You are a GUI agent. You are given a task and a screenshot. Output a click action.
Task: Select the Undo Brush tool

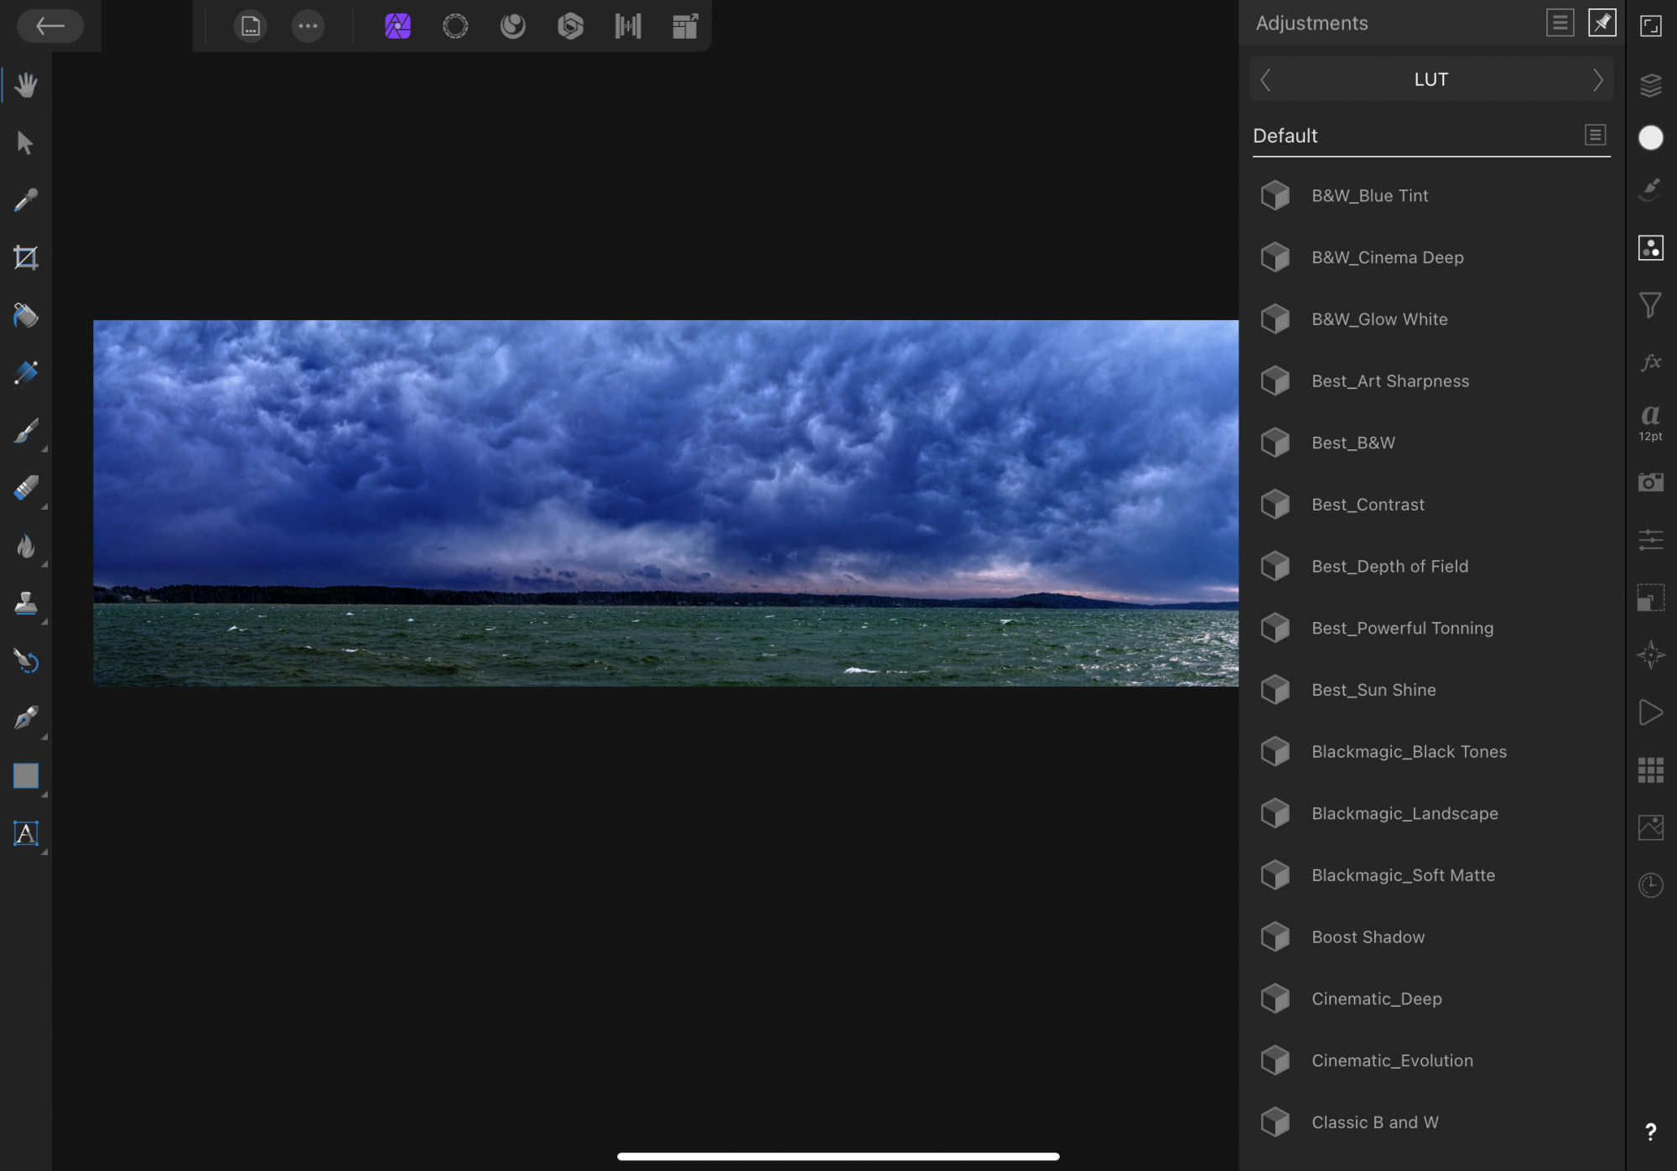point(26,661)
